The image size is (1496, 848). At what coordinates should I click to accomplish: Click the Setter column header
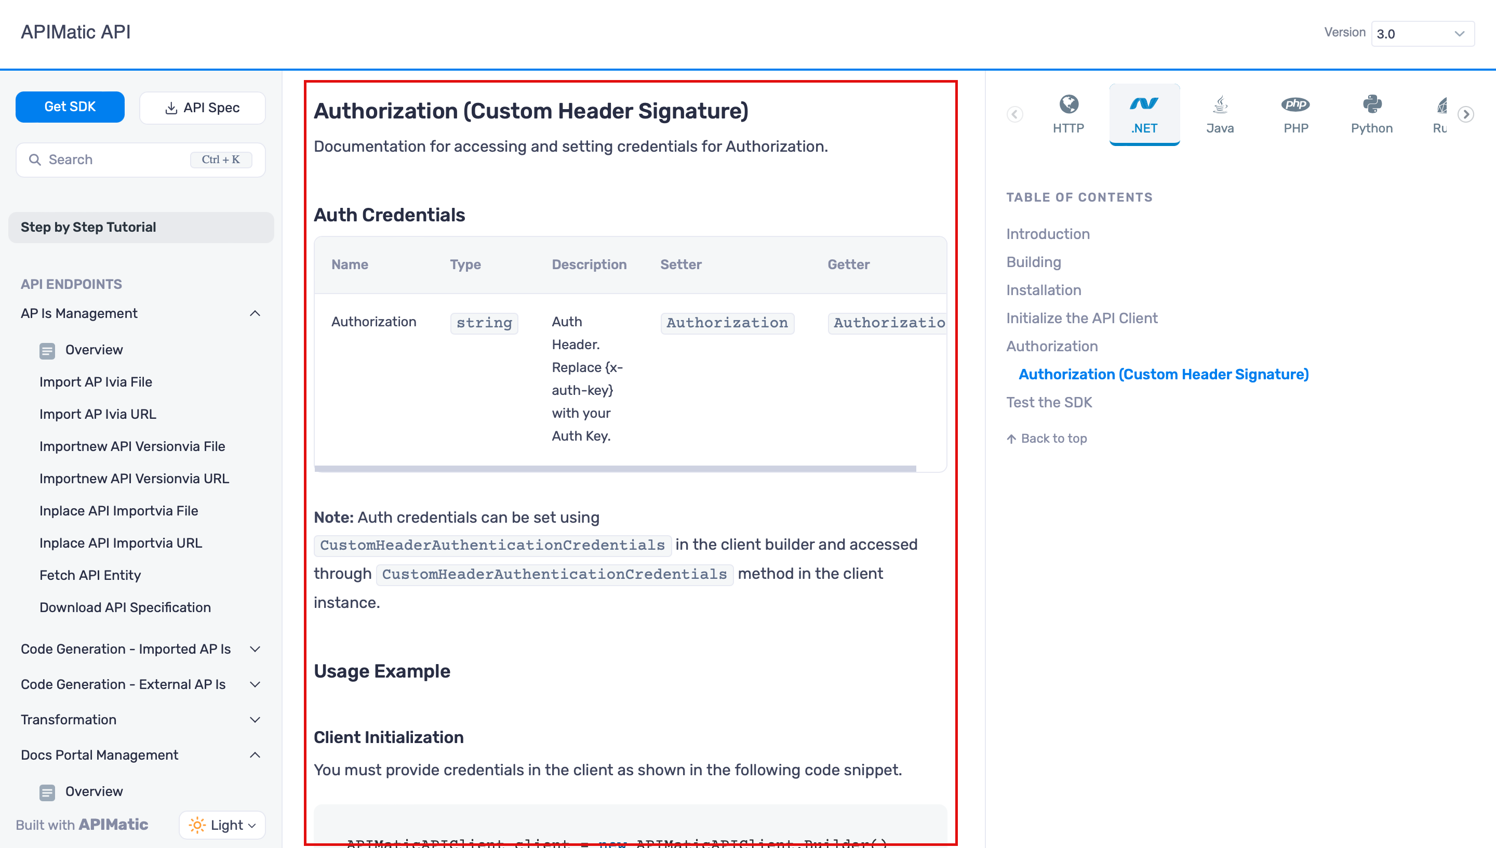click(681, 265)
